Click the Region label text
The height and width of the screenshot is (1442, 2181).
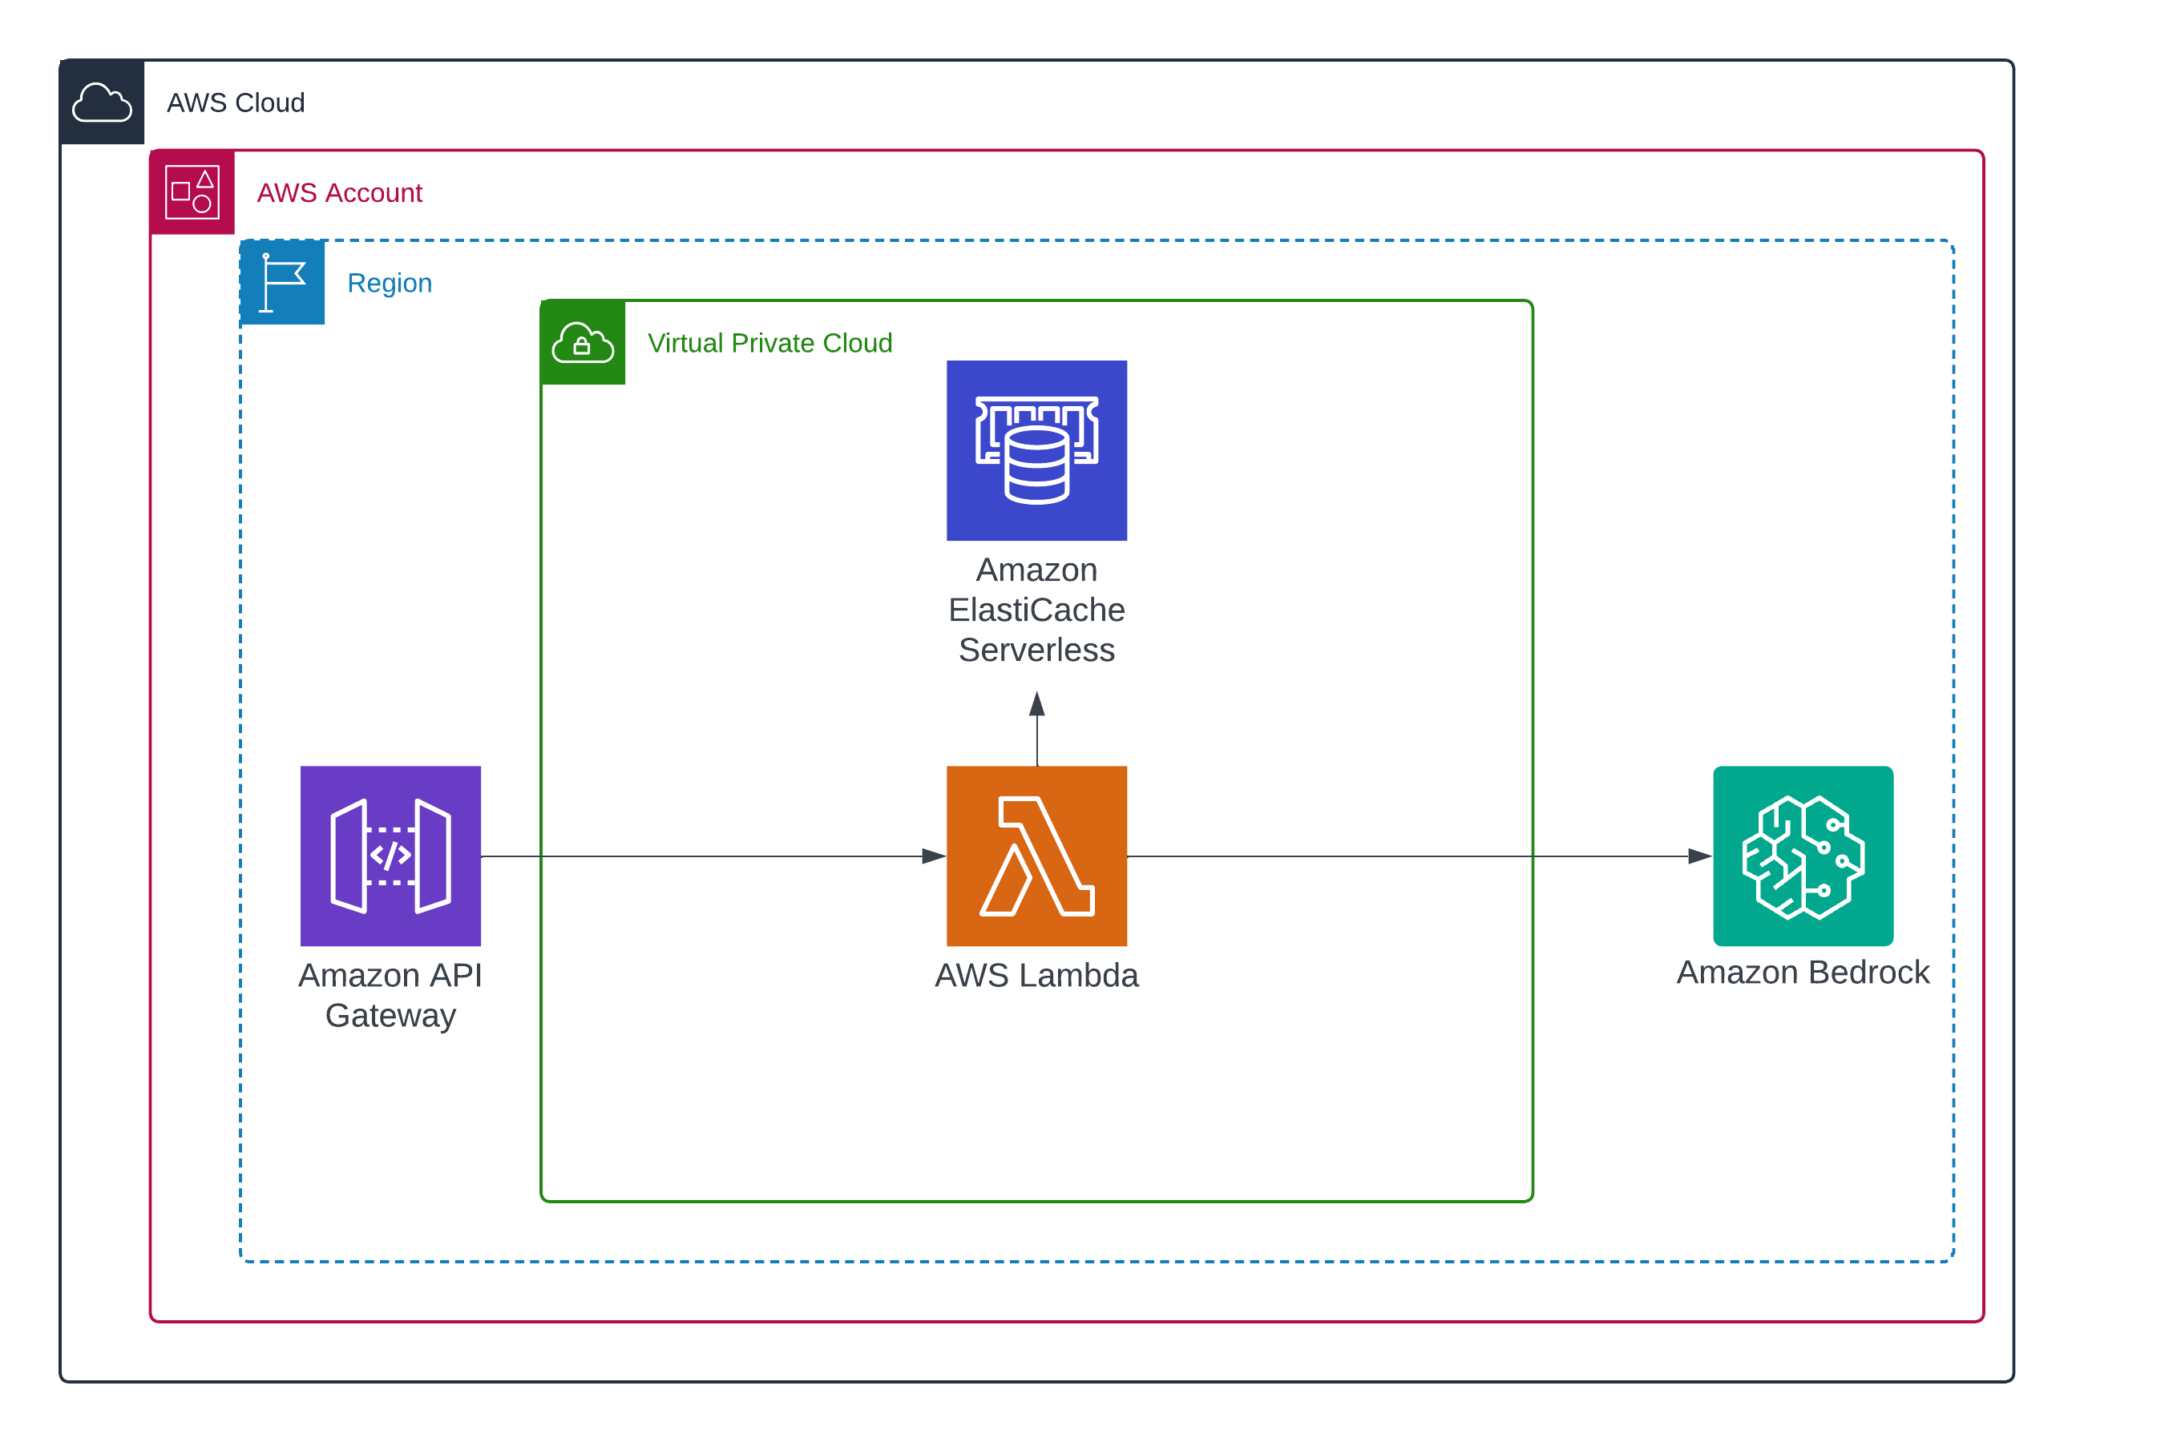pyautogui.click(x=389, y=284)
